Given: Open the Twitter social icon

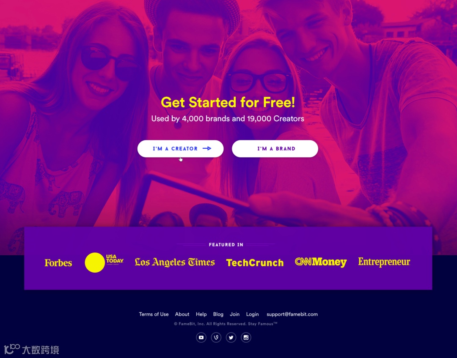Looking at the screenshot, I should (231, 337).
